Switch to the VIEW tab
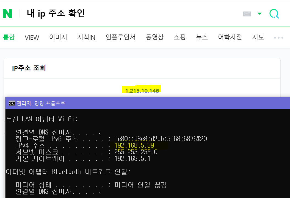The width and height of the screenshot is (290, 198). tap(32, 38)
